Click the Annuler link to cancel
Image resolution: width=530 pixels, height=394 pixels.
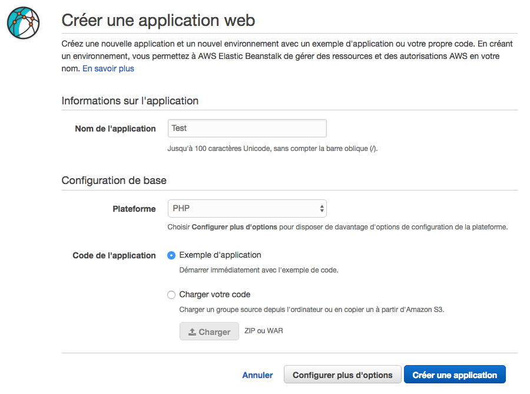pyautogui.click(x=257, y=375)
